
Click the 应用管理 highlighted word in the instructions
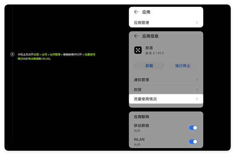[x=55, y=55]
